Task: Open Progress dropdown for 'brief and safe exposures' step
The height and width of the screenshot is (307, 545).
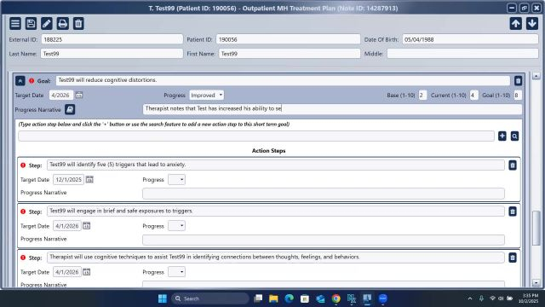Action: coord(176,226)
